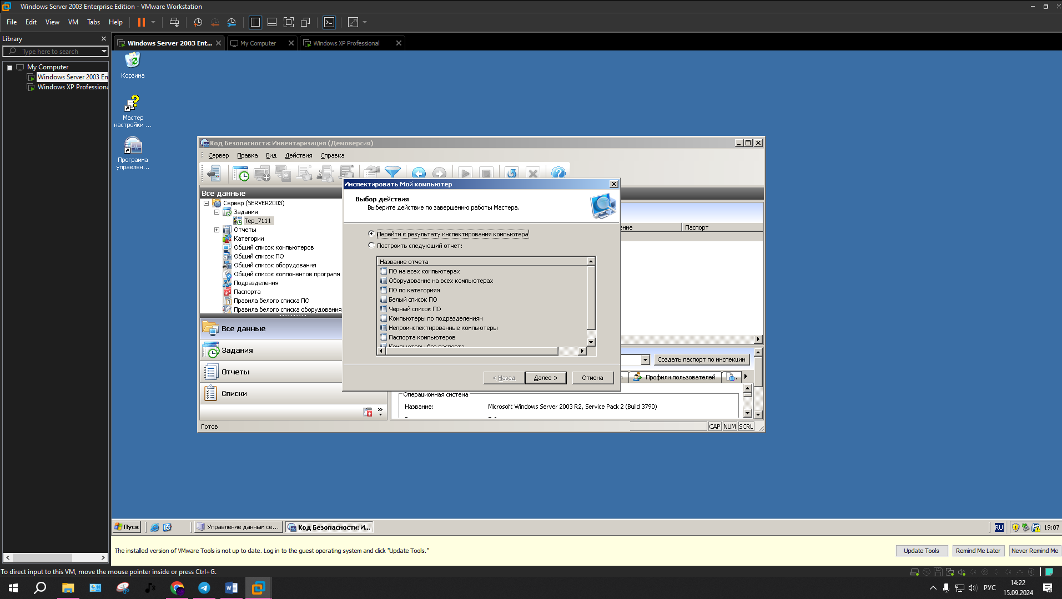Click 'Создать паспорт по инспекции' button

701,359
